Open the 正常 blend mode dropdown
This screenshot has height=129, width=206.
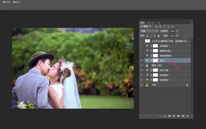149,31
